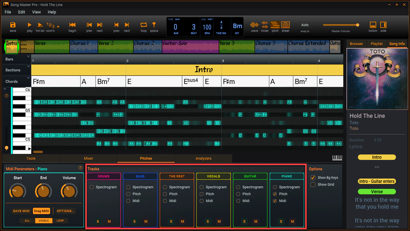Click the BPM display value 100
The width and height of the screenshot is (410, 231).
[207, 27]
